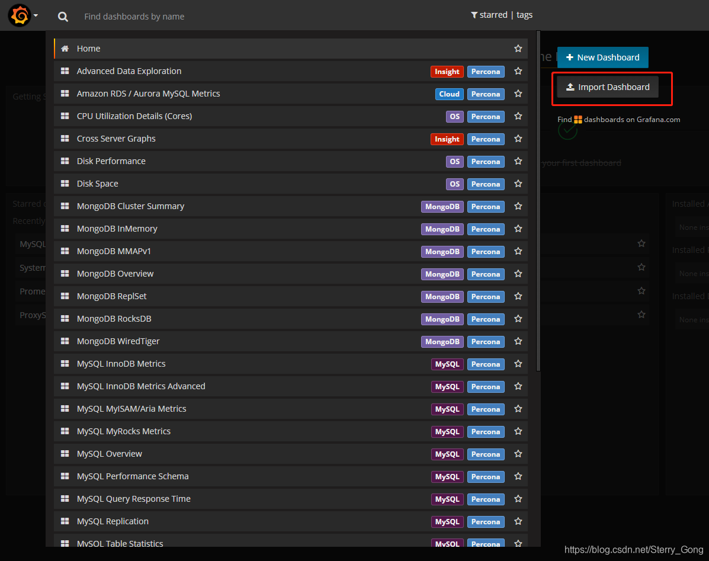This screenshot has height=561, width=709.
Task: Click the magnifier search icon
Action: [x=63, y=17]
